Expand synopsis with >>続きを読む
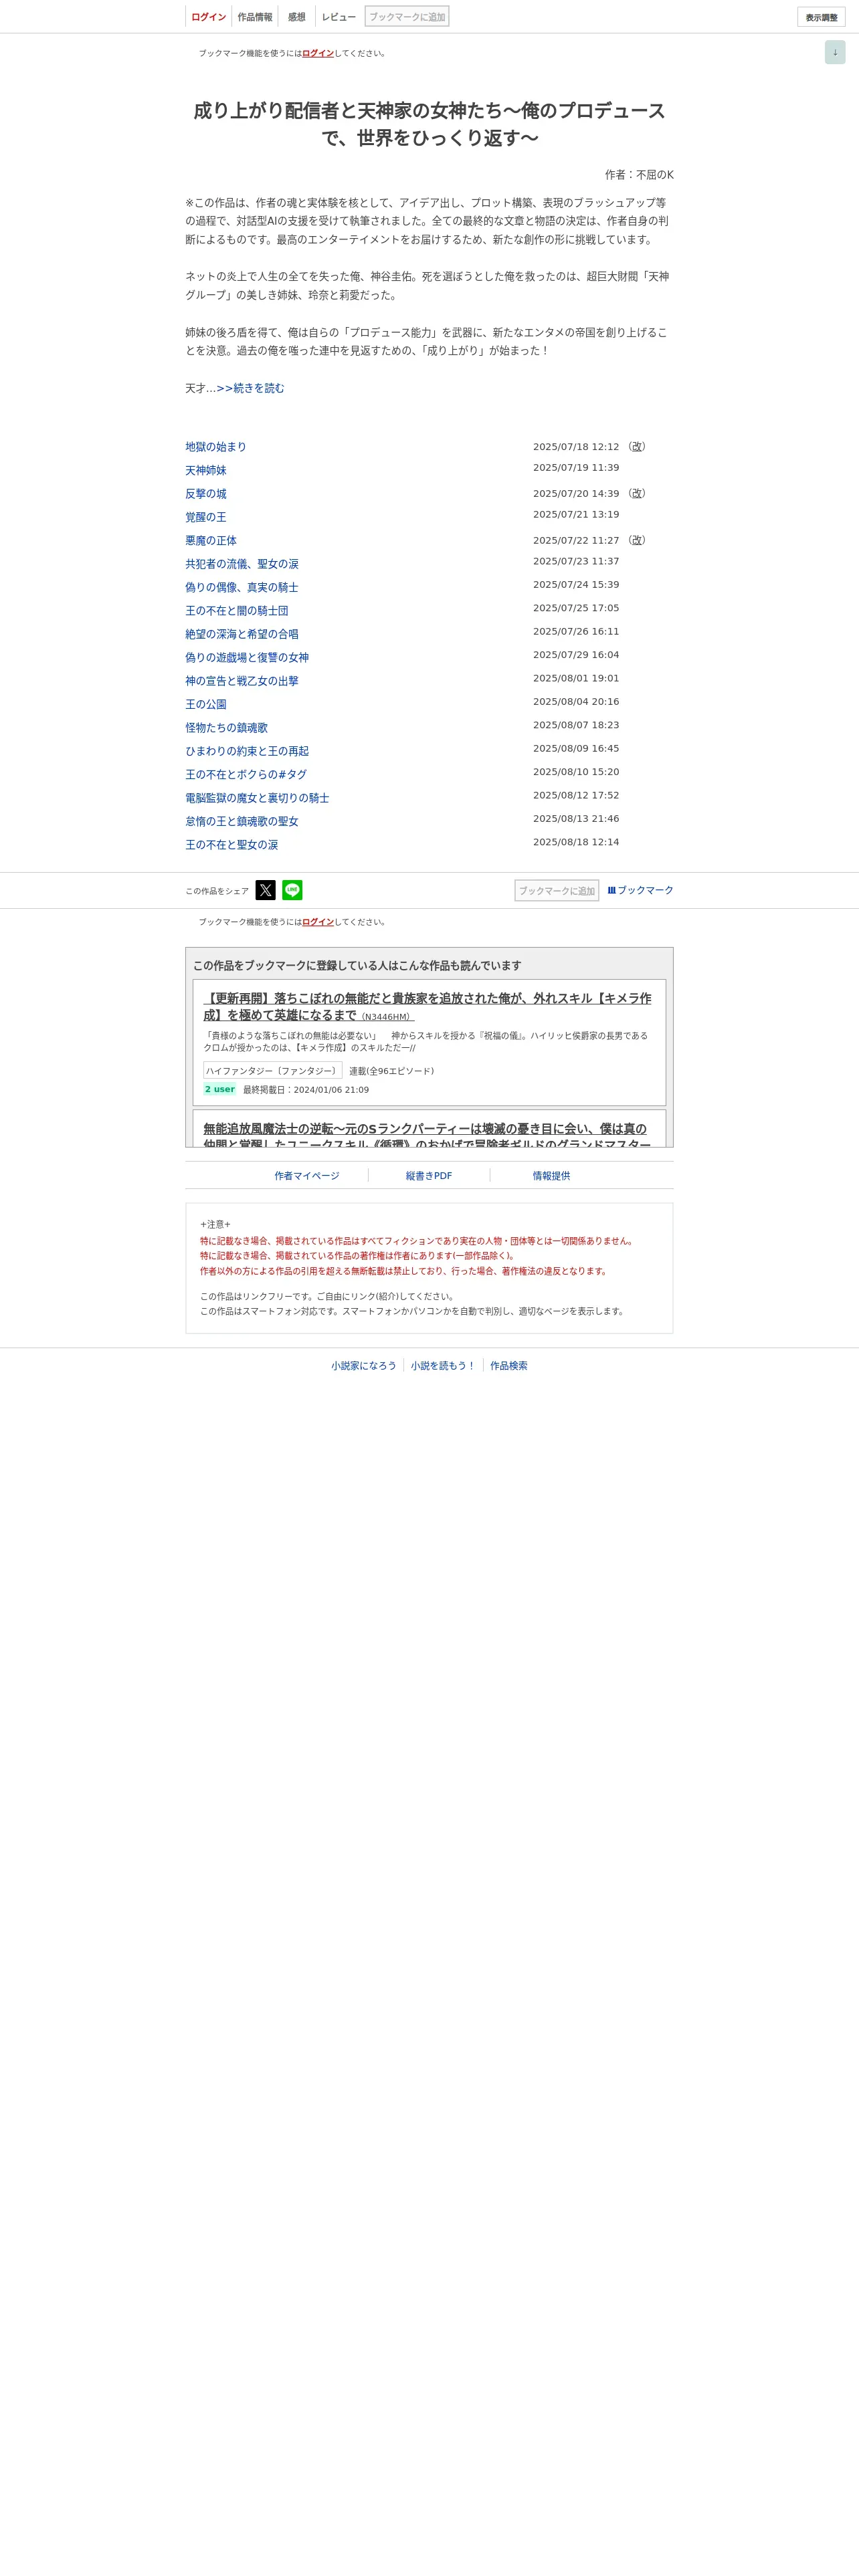The height and width of the screenshot is (2576, 859). [x=251, y=388]
